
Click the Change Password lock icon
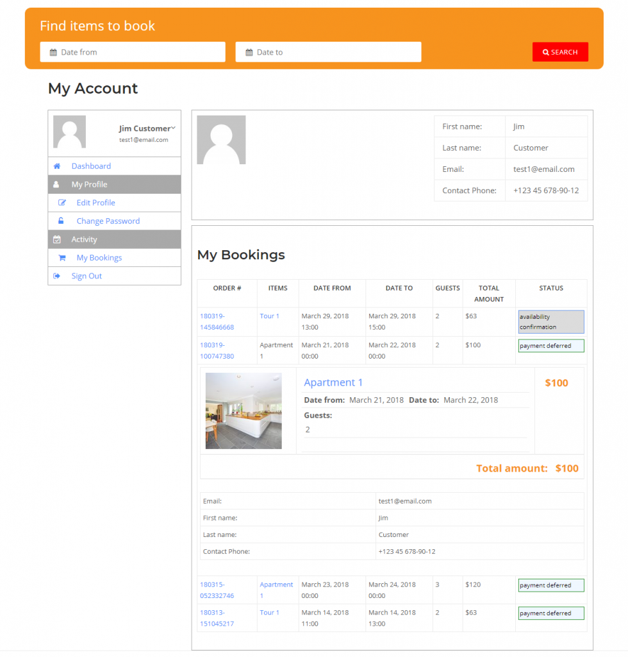click(62, 221)
